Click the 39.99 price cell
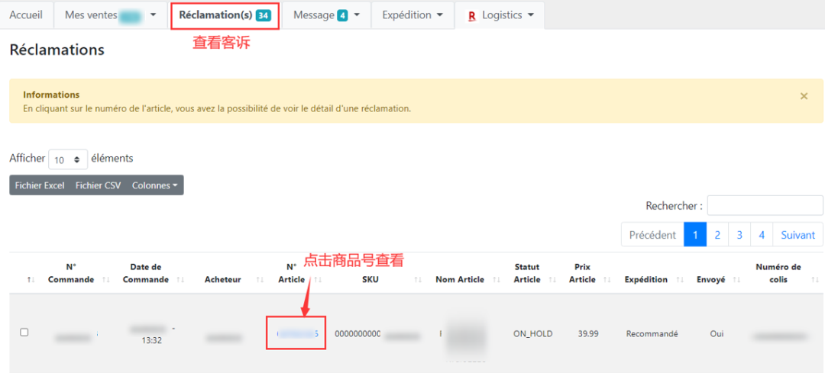The image size is (825, 373). (x=587, y=333)
